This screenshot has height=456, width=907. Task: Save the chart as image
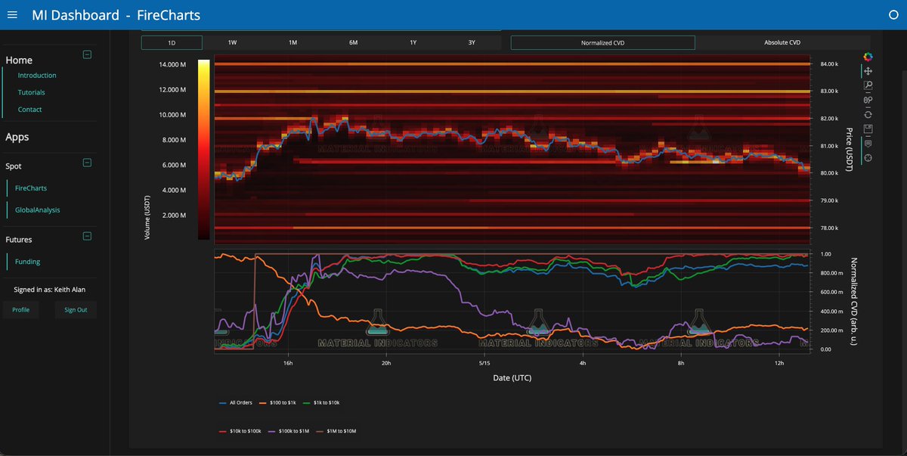click(868, 129)
